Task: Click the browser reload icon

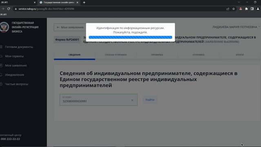Action: (x=9, y=9)
